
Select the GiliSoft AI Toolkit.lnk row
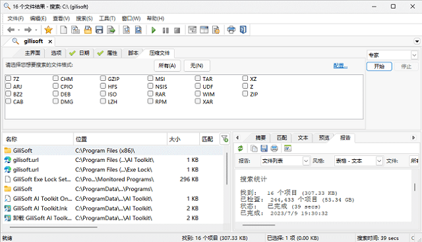click(113, 208)
